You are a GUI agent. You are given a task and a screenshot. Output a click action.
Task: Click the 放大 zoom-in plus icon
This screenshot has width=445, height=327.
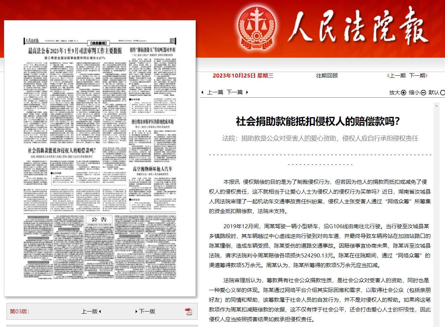[x=404, y=93]
